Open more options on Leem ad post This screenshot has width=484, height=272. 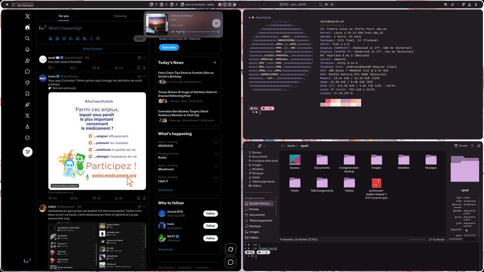tap(144, 76)
